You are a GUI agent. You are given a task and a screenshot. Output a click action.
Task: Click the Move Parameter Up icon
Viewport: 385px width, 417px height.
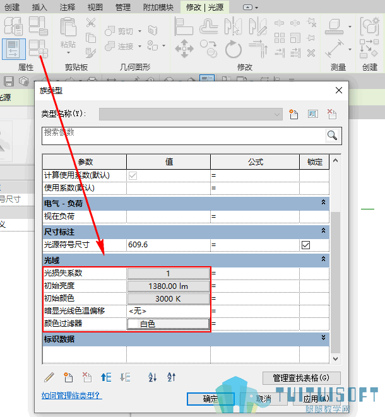[106, 377]
